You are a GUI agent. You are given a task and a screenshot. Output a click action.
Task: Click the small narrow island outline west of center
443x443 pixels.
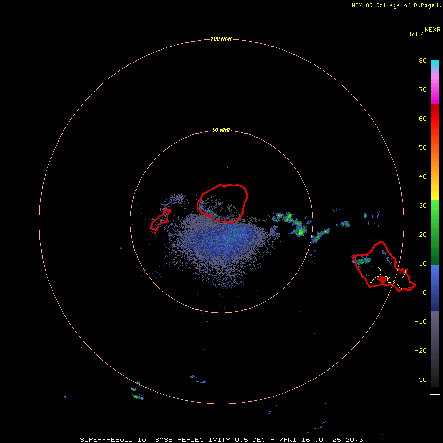(160, 220)
